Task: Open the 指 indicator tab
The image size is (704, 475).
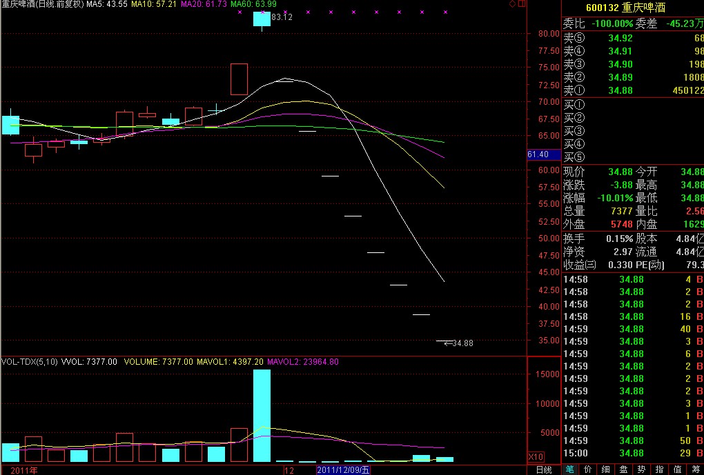Action: pos(659,469)
